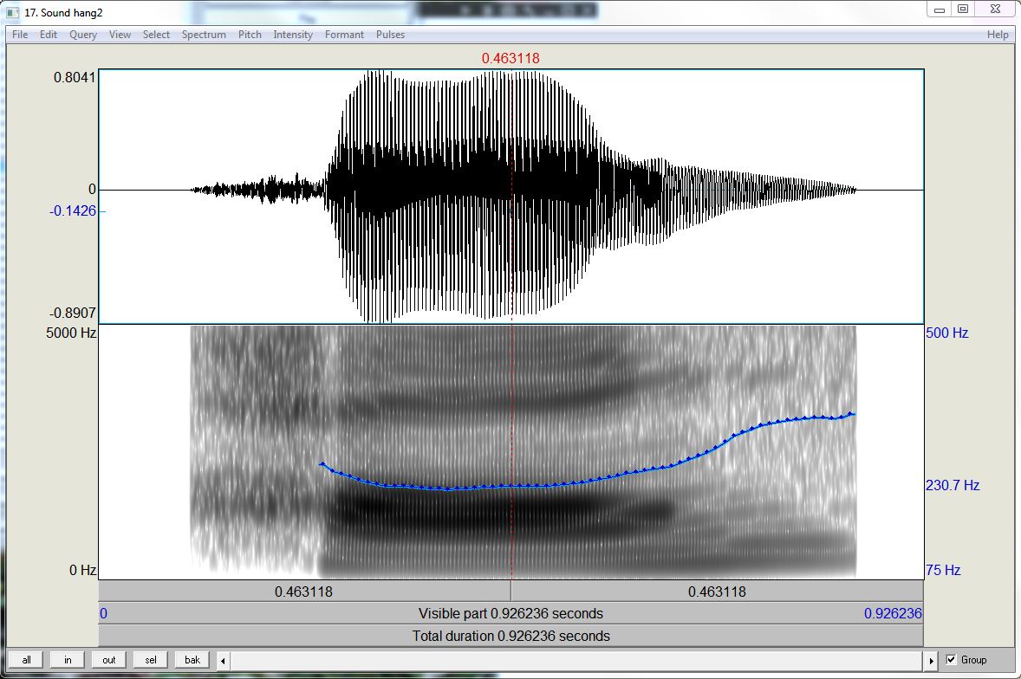Screen dimensions: 1021x679
Task: Click the scrollbar left arrow
Action: tap(224, 661)
